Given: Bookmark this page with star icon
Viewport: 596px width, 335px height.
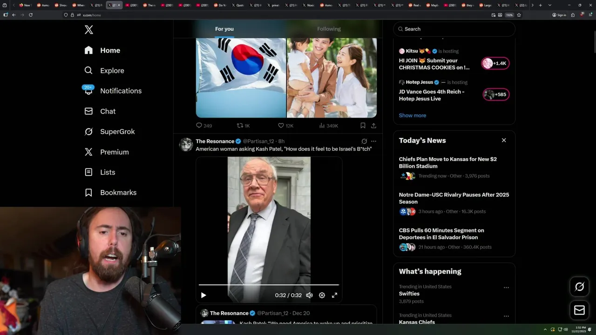Looking at the screenshot, I should click(x=519, y=15).
